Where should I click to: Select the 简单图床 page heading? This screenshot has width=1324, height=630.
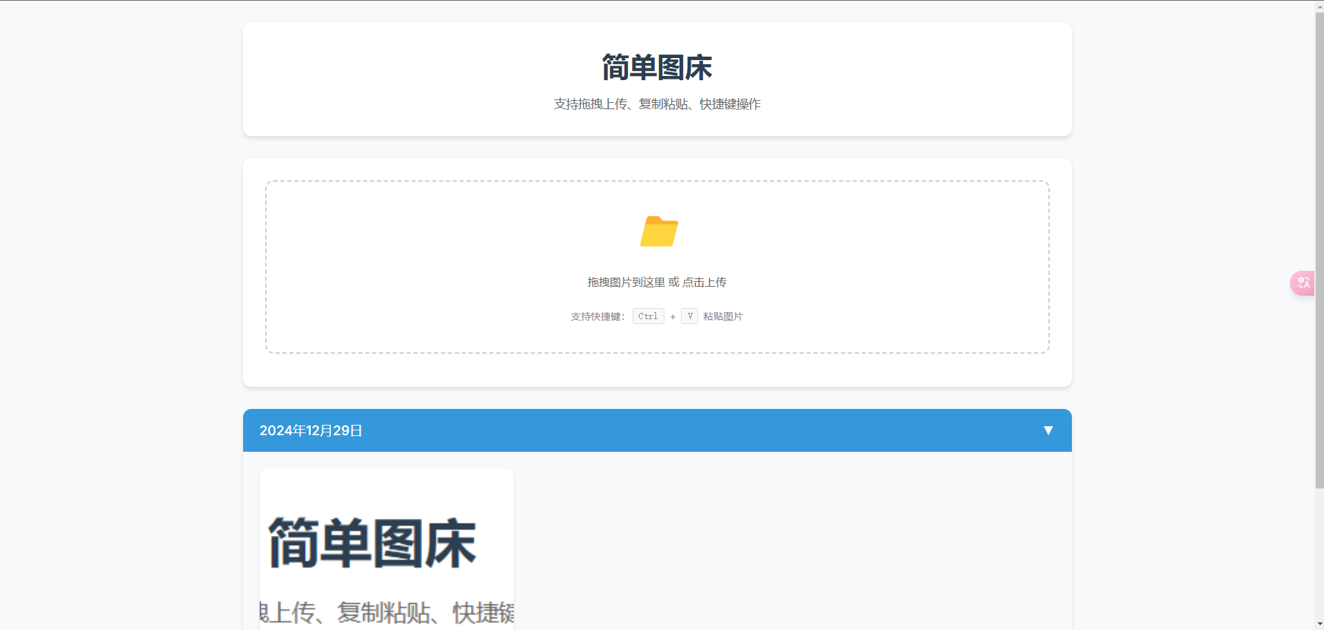click(x=657, y=68)
